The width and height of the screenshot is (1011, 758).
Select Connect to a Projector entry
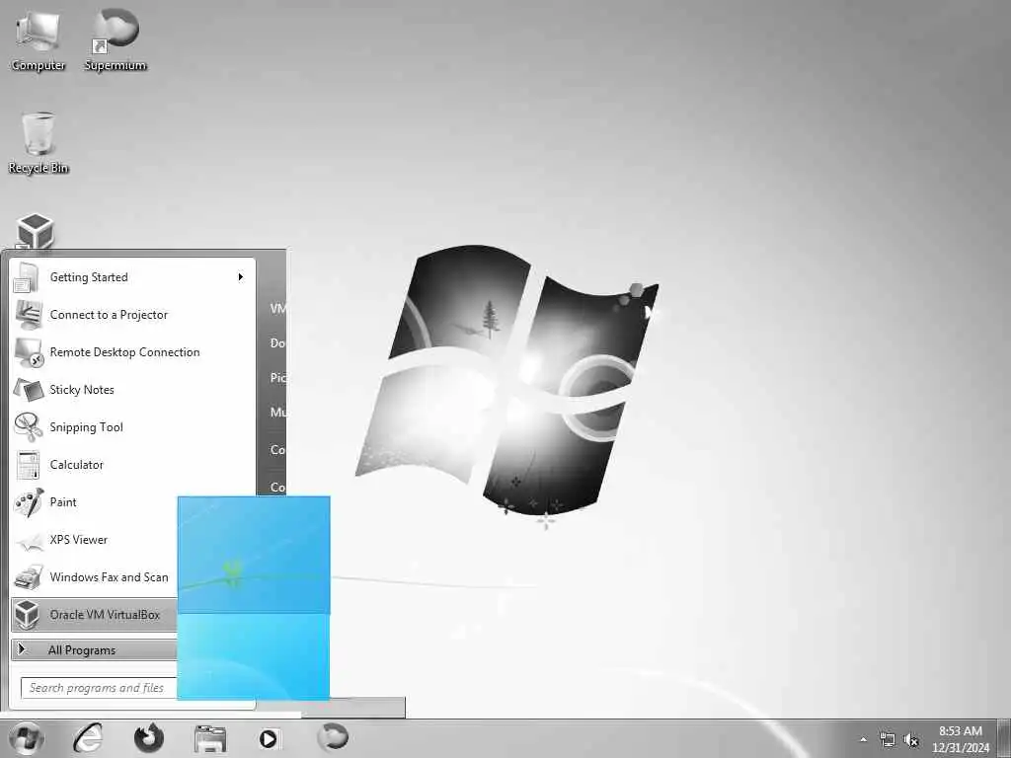click(133, 315)
